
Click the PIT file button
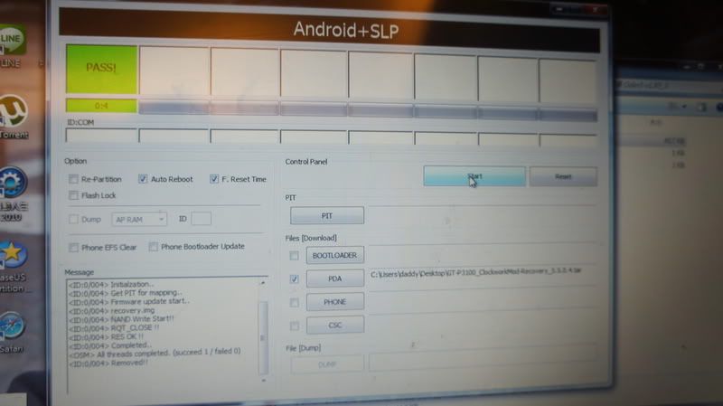(x=327, y=215)
